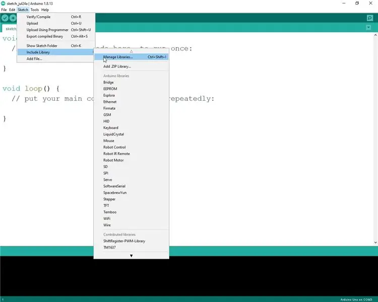Include the Ethernet library
The height and width of the screenshot is (302, 378).
tap(131, 102)
